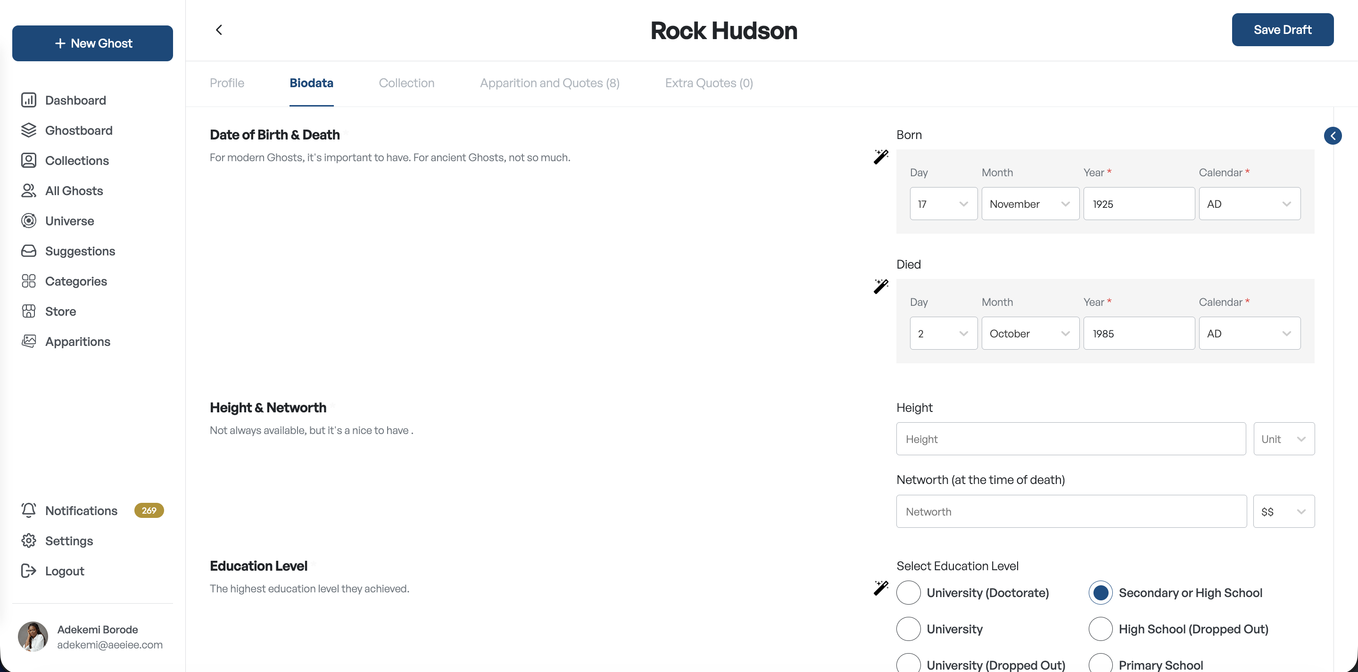The height and width of the screenshot is (672, 1358).
Task: Click the Ghostboard layers icon
Action: (x=28, y=130)
